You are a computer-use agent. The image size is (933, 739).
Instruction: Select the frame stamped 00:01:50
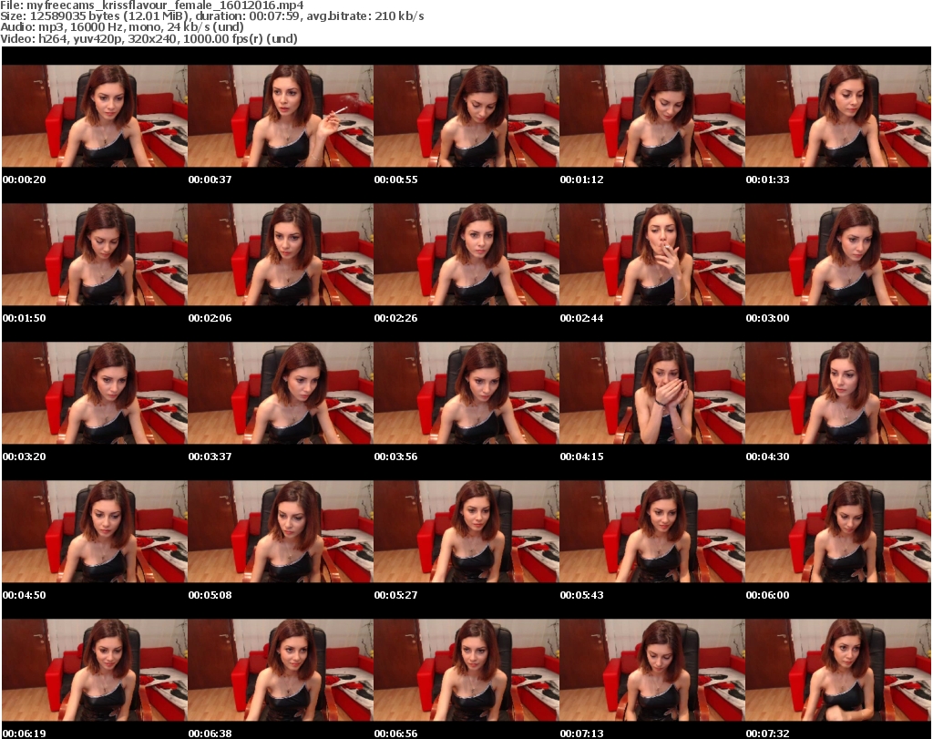click(x=95, y=254)
